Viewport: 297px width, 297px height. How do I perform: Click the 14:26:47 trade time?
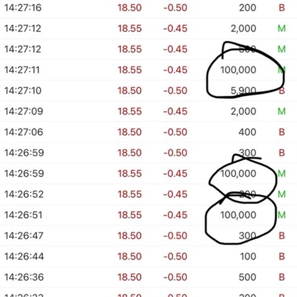23,236
